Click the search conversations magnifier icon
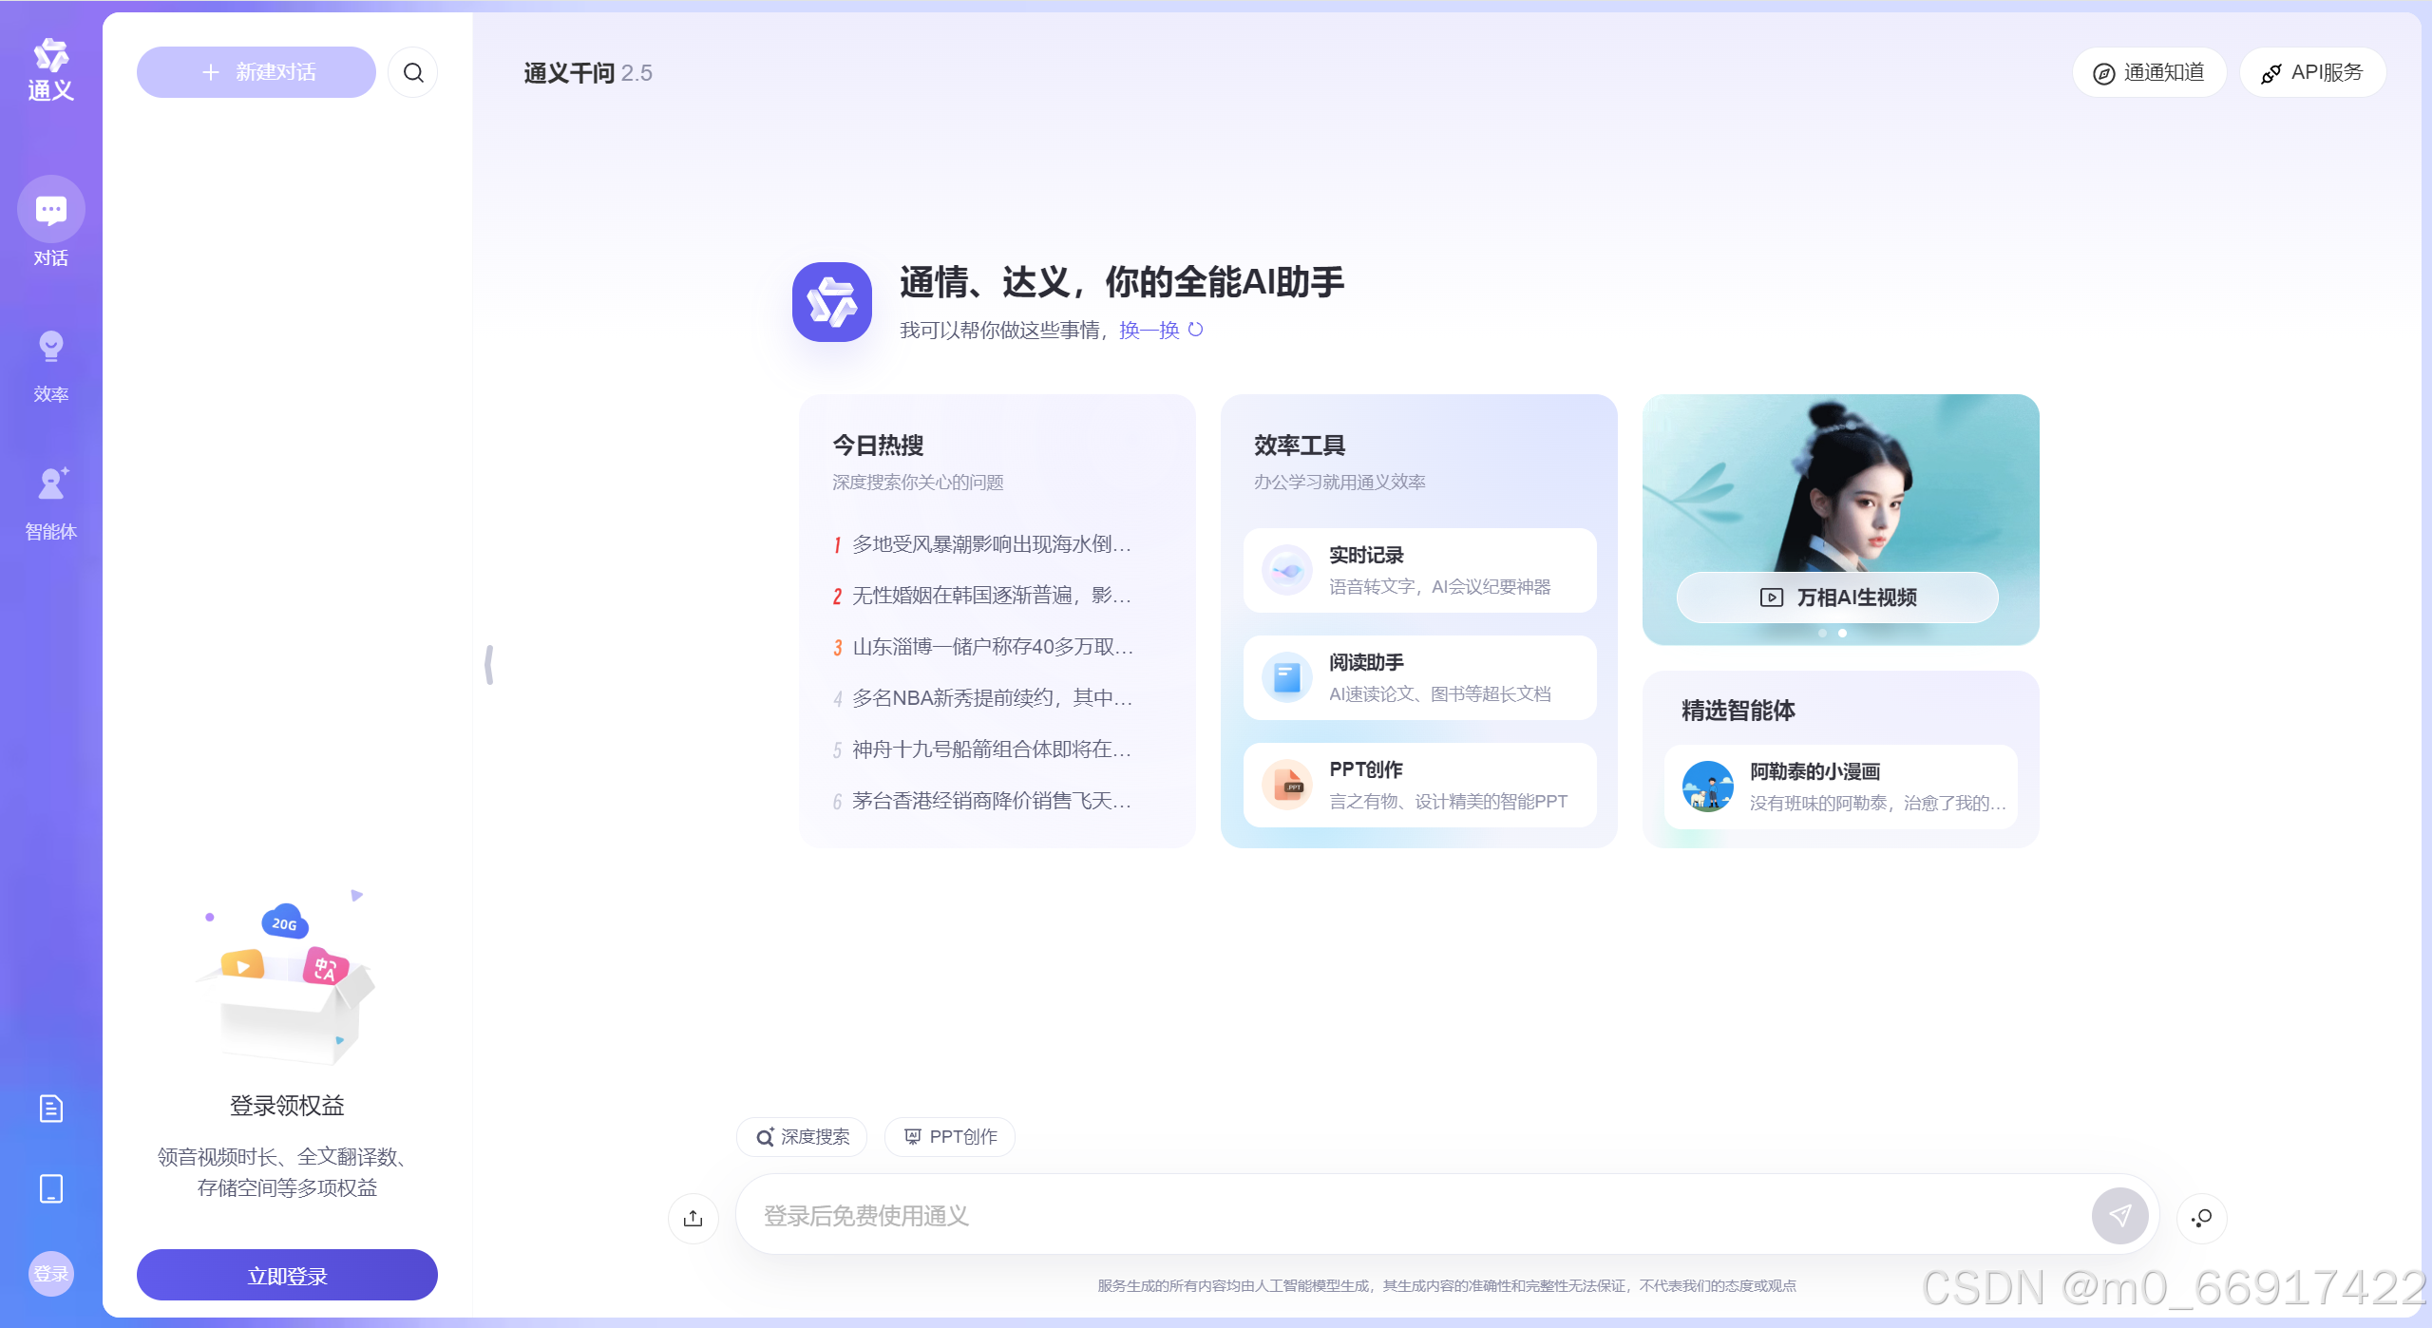This screenshot has height=1328, width=2432. coord(413,72)
